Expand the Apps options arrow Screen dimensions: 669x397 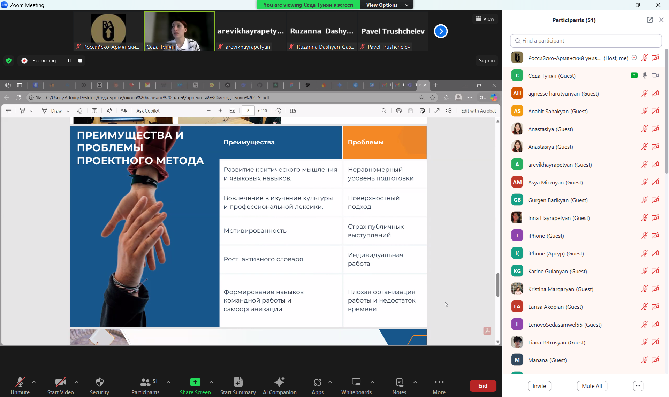(330, 382)
